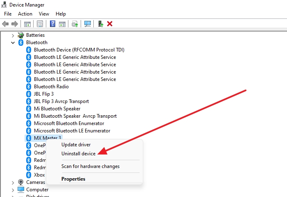The width and height of the screenshot is (287, 197).
Task: Click the Batteries category icon
Action: [21, 35]
